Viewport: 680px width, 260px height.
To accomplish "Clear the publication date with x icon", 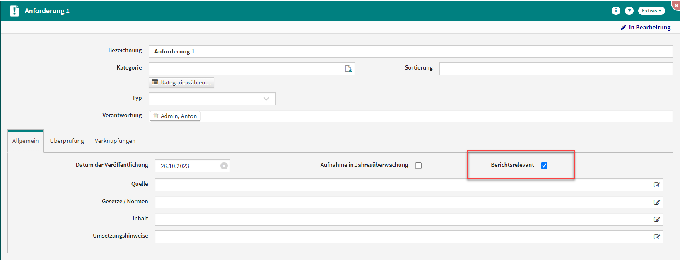I will (224, 166).
